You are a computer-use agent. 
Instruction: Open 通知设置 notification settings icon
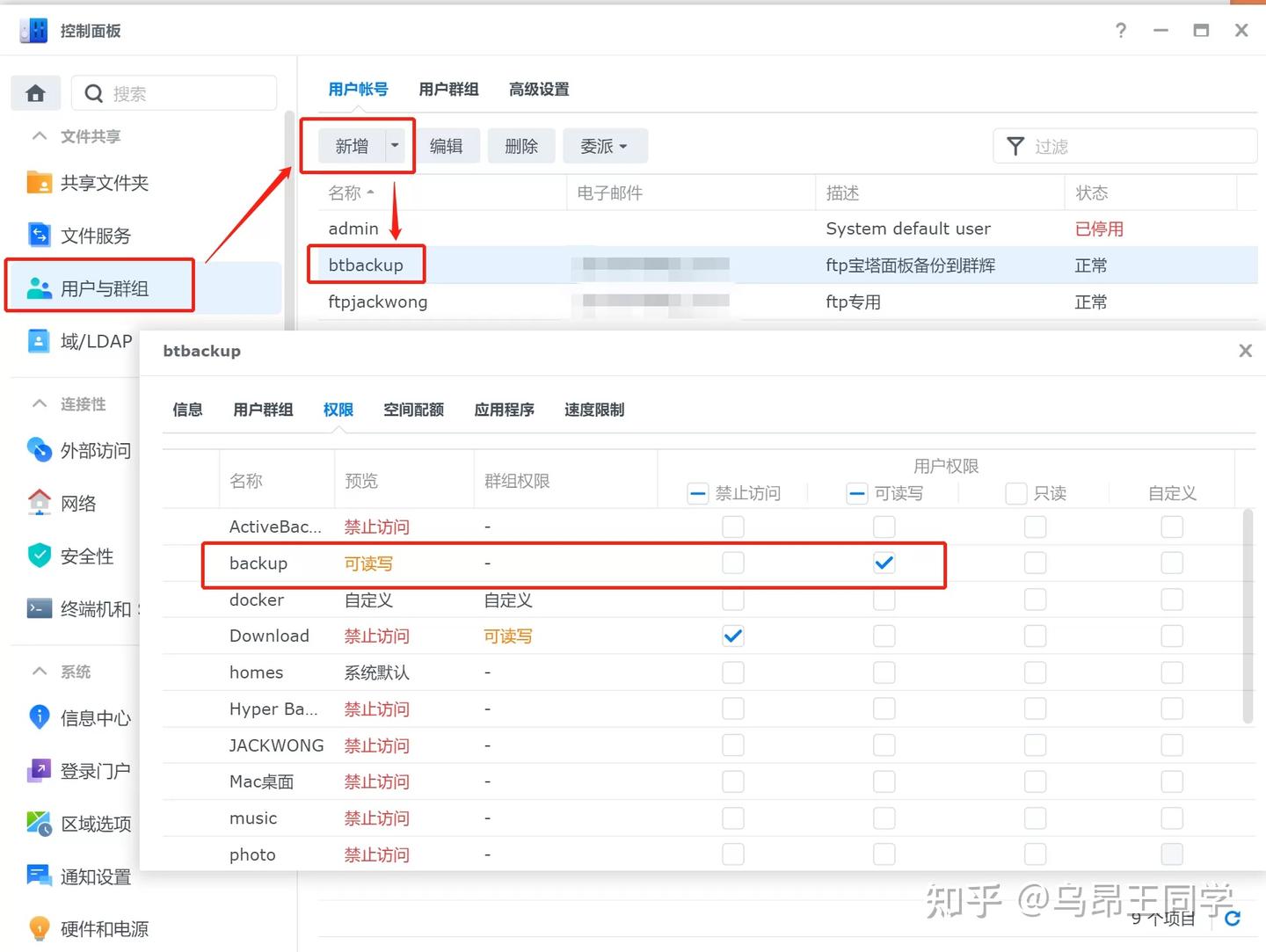pyautogui.click(x=39, y=876)
